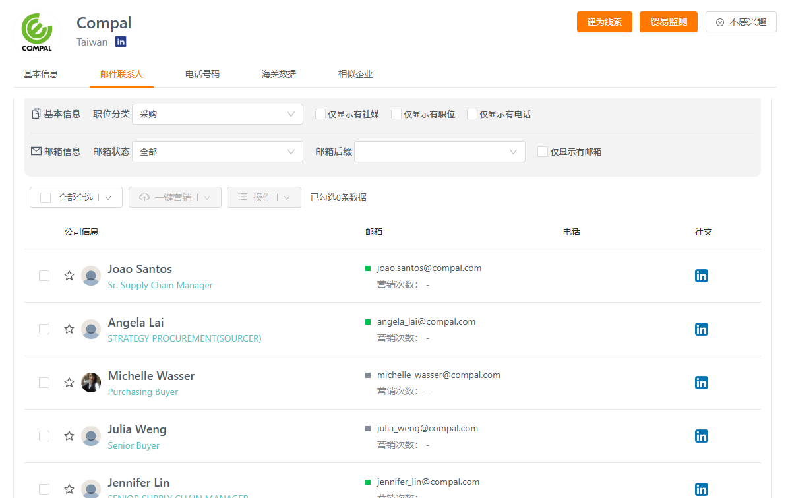Viewport: 786px width, 498px height.
Task: Click email jennifer_lin@compal.com
Action: click(428, 482)
